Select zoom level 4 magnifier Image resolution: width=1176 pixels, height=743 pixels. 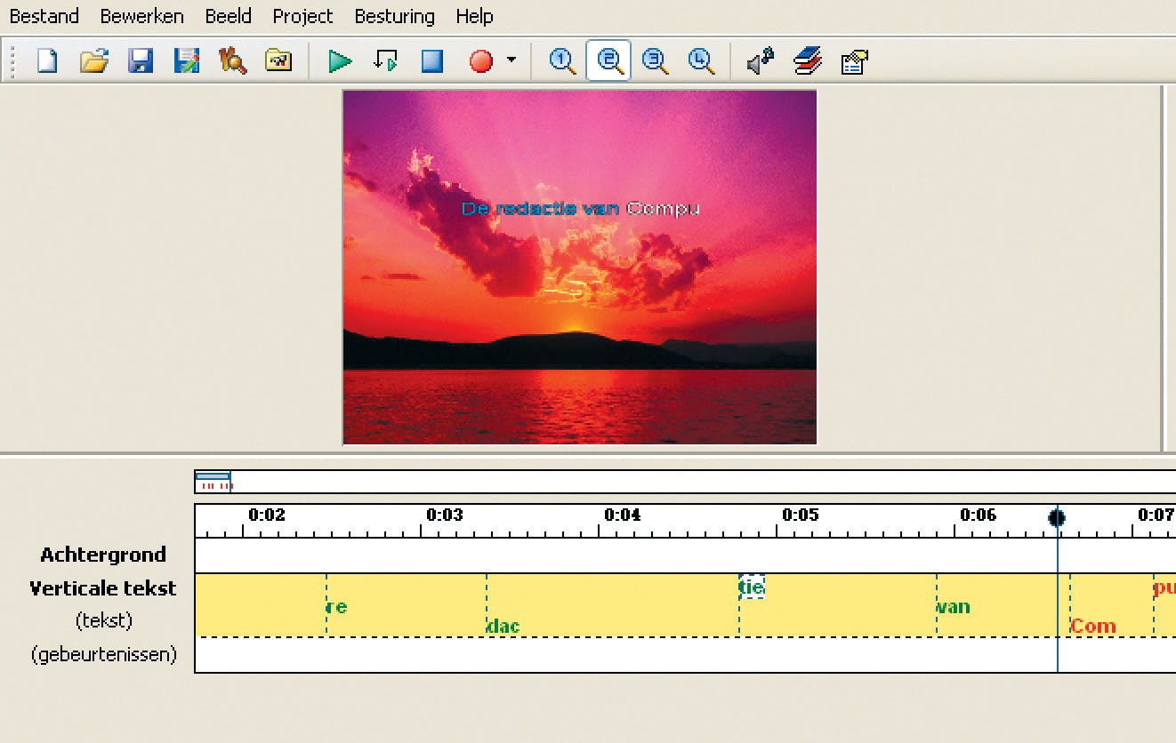pos(701,61)
